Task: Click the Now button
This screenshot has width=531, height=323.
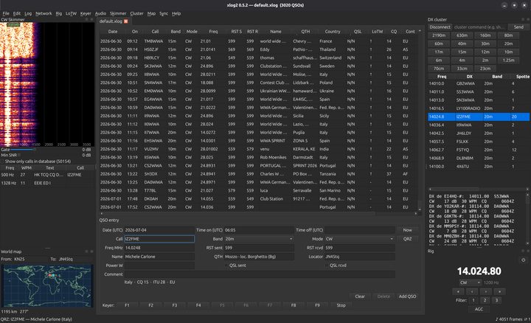Action: point(407,230)
